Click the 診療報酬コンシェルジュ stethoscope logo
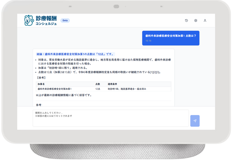The height and width of the screenshot is (163, 234). tap(29, 21)
